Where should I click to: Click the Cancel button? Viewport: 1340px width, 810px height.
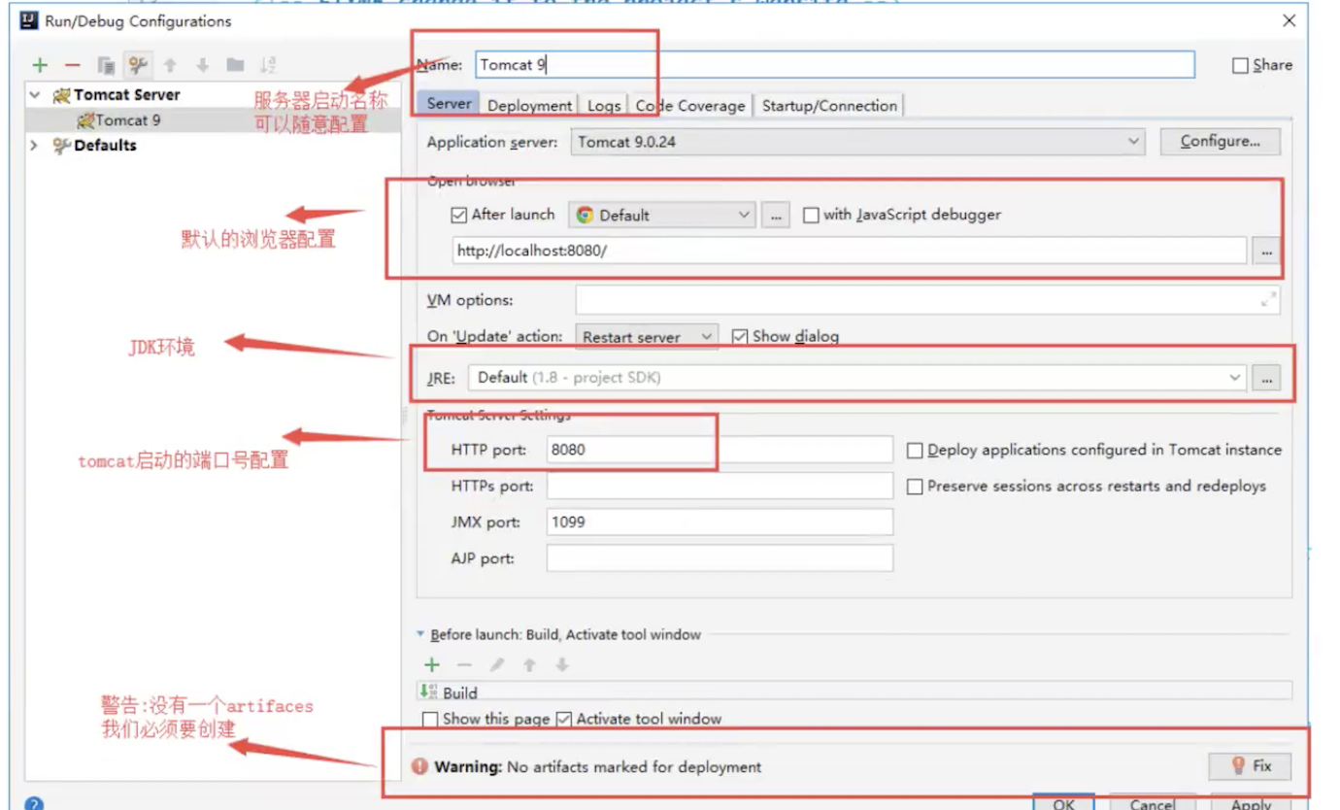click(x=1153, y=803)
